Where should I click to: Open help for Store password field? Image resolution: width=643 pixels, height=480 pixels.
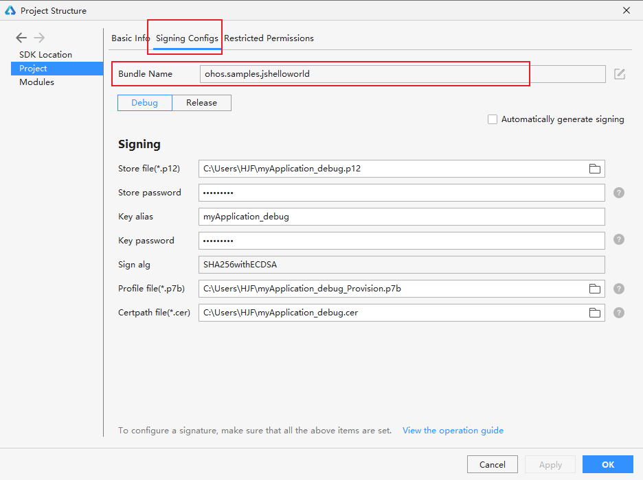[x=619, y=193]
